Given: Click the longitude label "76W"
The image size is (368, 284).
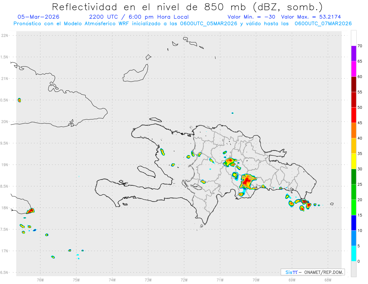Looking at the screenshot, I should tap(40, 280).
